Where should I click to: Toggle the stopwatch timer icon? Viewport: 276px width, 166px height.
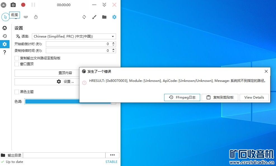pyautogui.click(x=36, y=17)
